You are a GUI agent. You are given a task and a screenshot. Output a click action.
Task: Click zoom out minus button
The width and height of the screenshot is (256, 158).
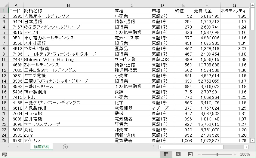point(199,154)
